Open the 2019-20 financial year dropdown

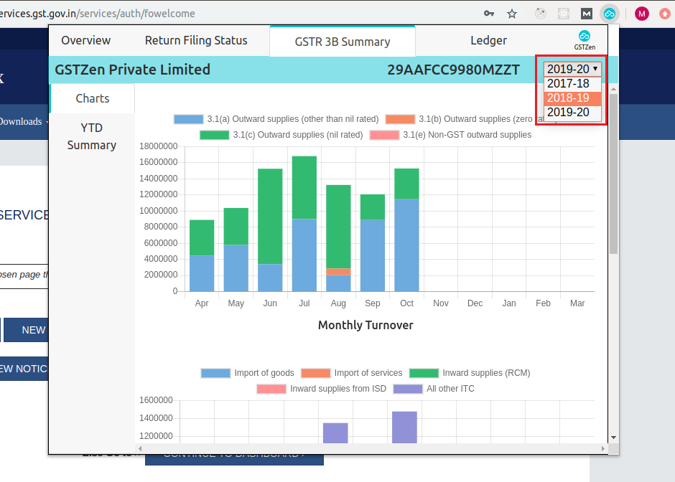[572, 69]
